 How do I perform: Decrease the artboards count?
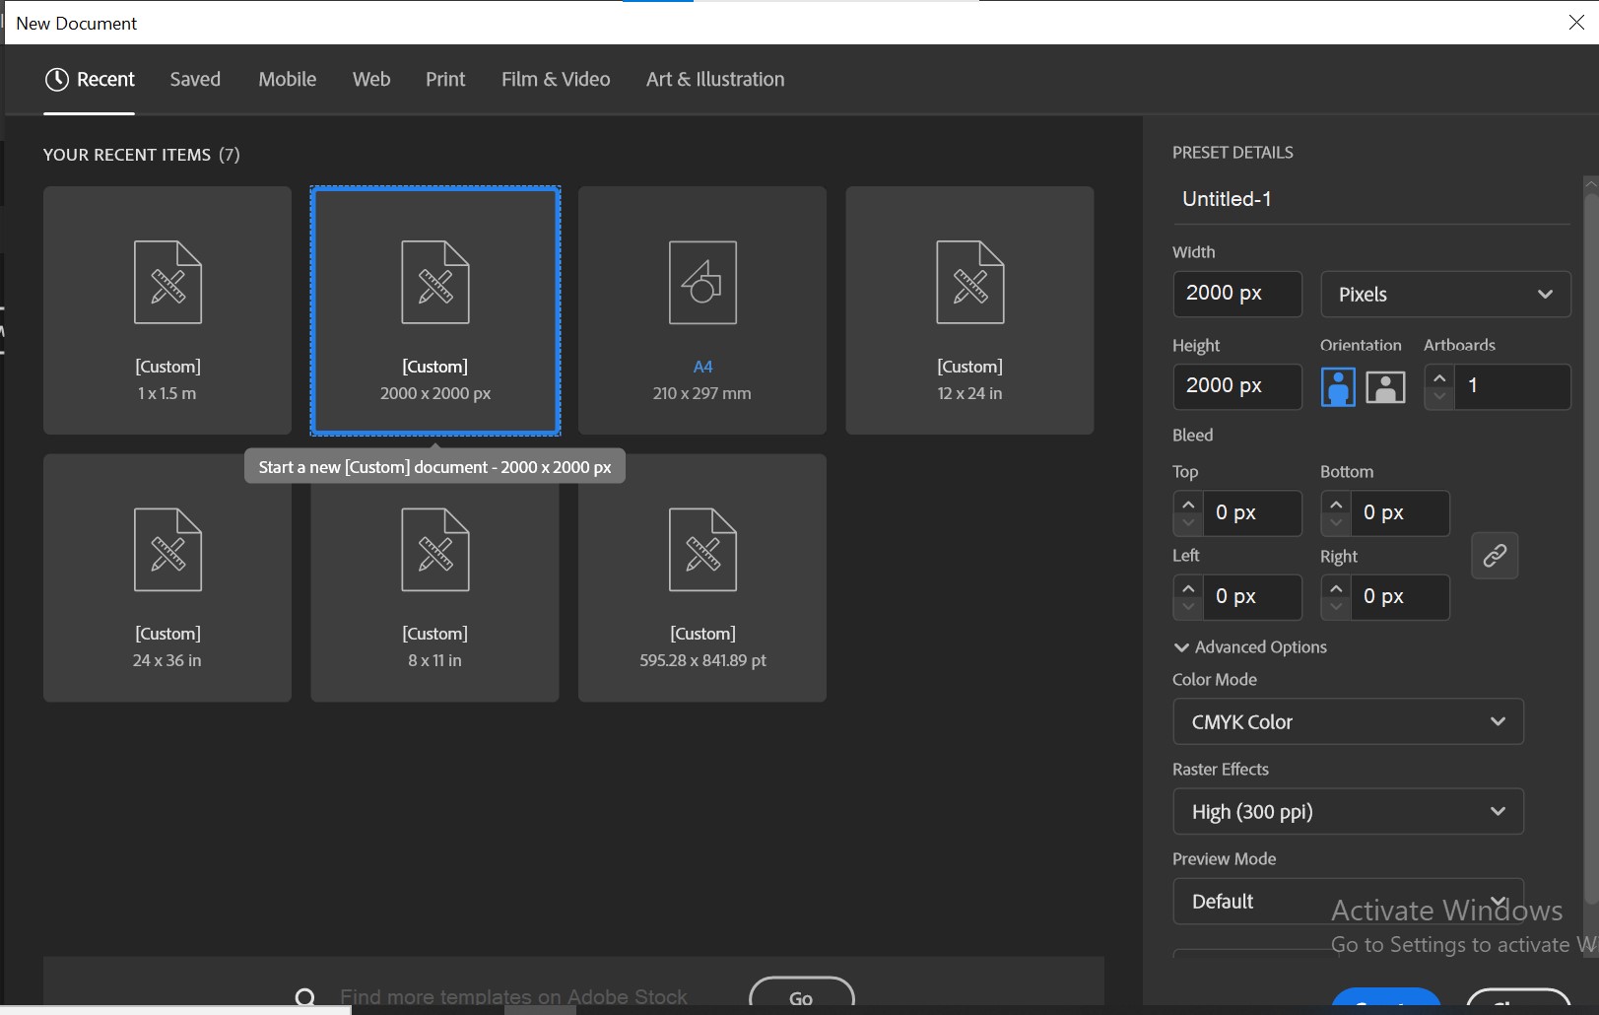coord(1439,396)
